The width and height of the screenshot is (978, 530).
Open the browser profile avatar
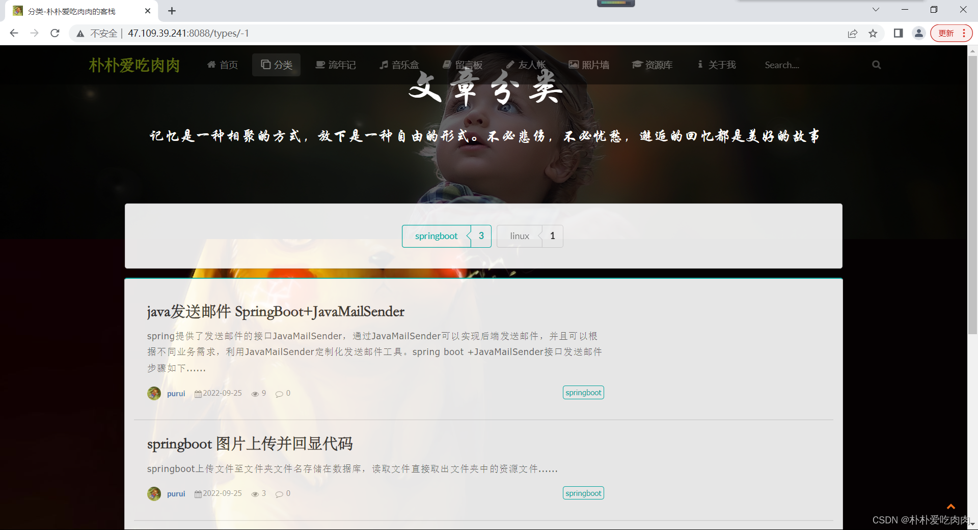pos(918,33)
